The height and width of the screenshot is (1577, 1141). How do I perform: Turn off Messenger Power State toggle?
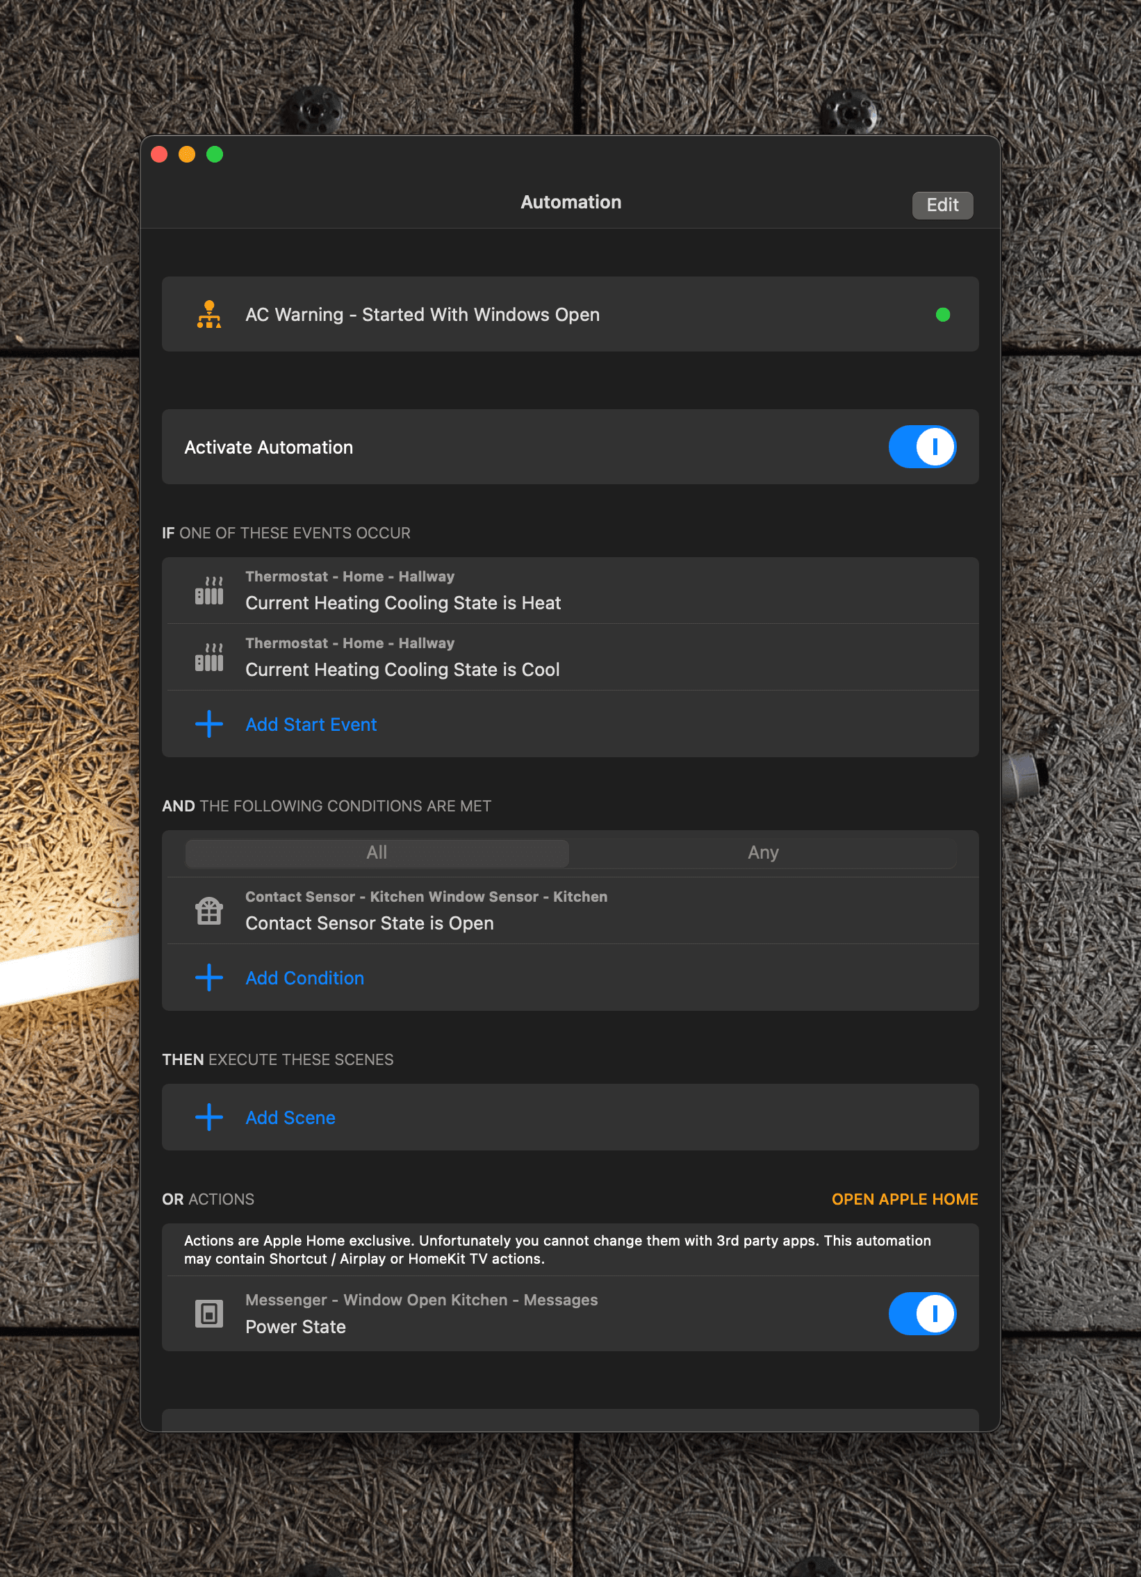pyautogui.click(x=921, y=1314)
